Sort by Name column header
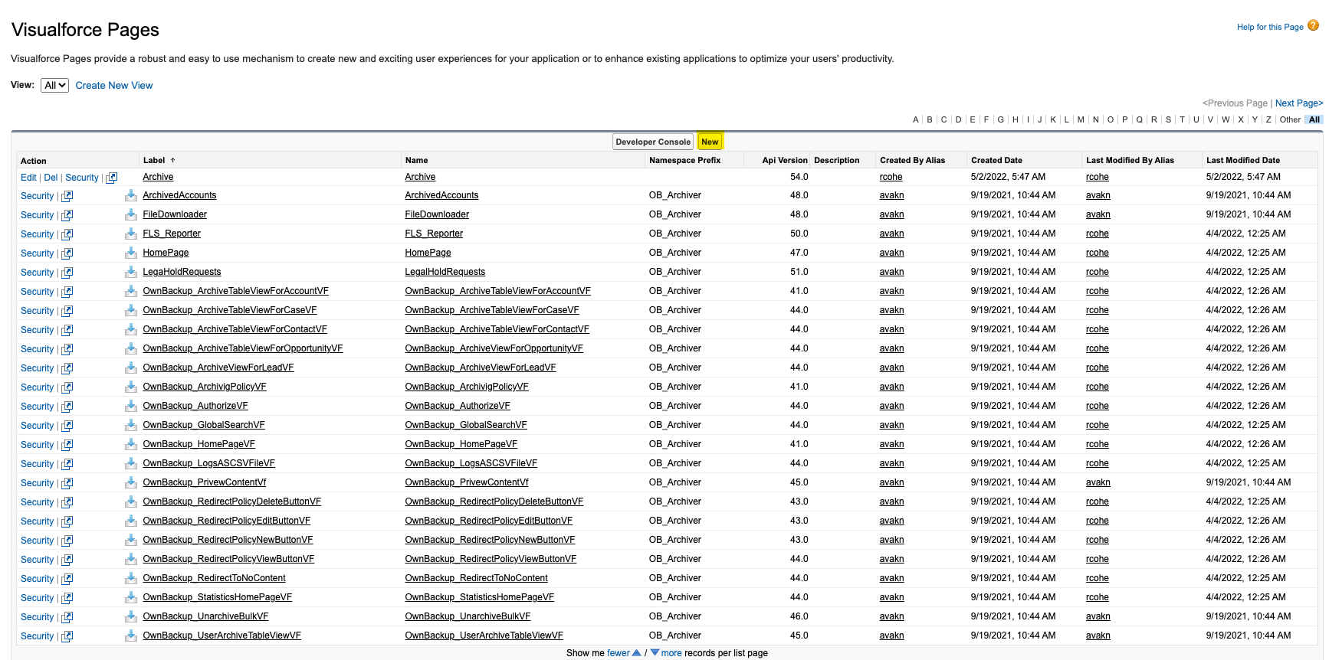 (x=416, y=160)
